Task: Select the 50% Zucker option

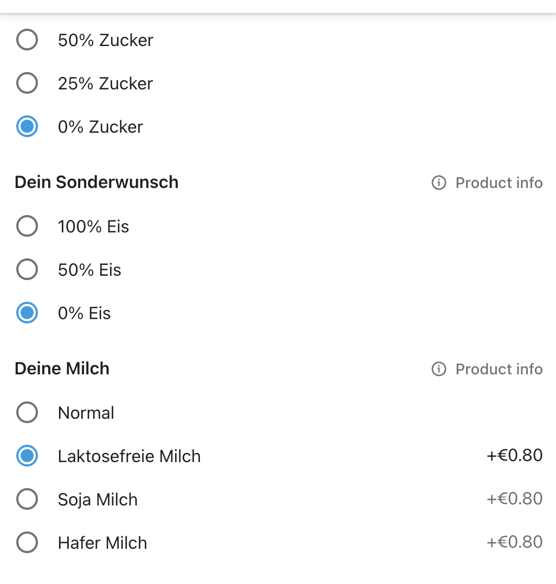Action: click(27, 40)
